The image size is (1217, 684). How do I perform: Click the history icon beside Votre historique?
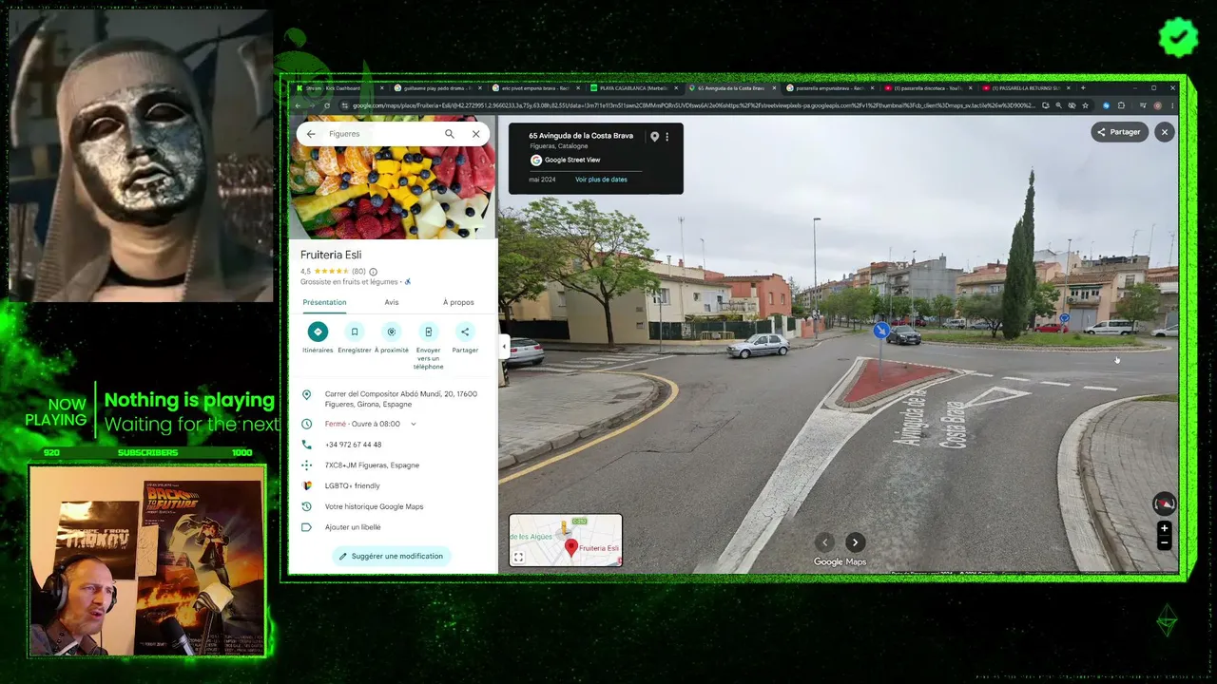(x=306, y=506)
